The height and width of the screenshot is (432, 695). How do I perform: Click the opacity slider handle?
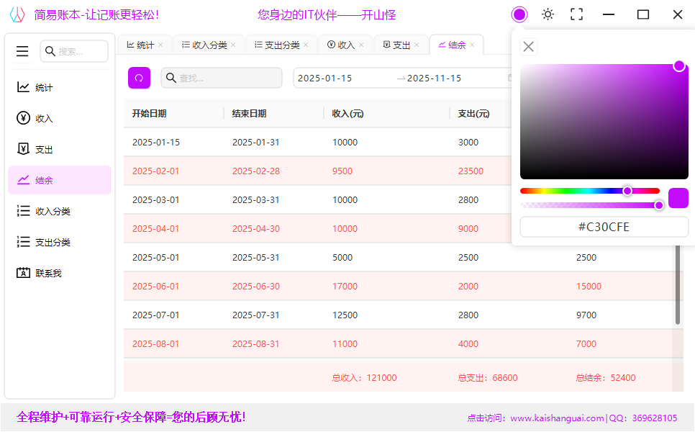coord(659,205)
